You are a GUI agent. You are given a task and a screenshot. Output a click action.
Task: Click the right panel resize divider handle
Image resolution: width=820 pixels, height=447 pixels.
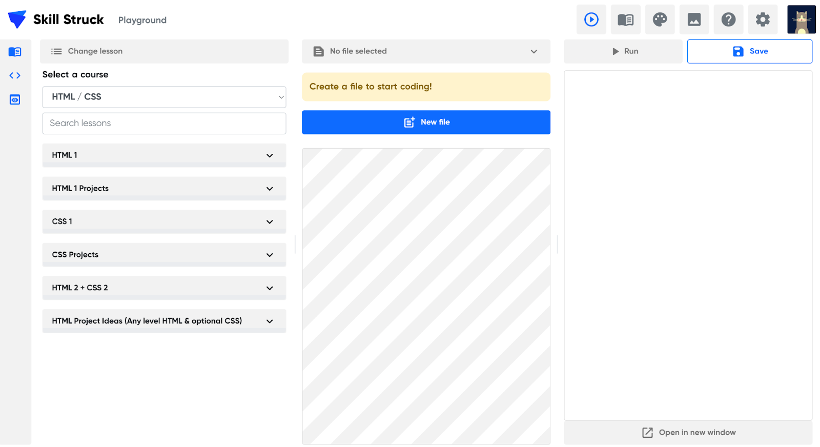tap(557, 245)
